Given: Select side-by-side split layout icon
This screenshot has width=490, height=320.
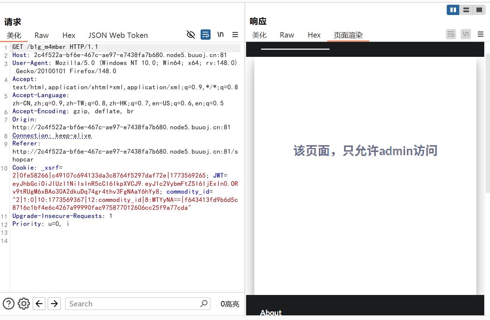Looking at the screenshot, I should [x=453, y=10].
